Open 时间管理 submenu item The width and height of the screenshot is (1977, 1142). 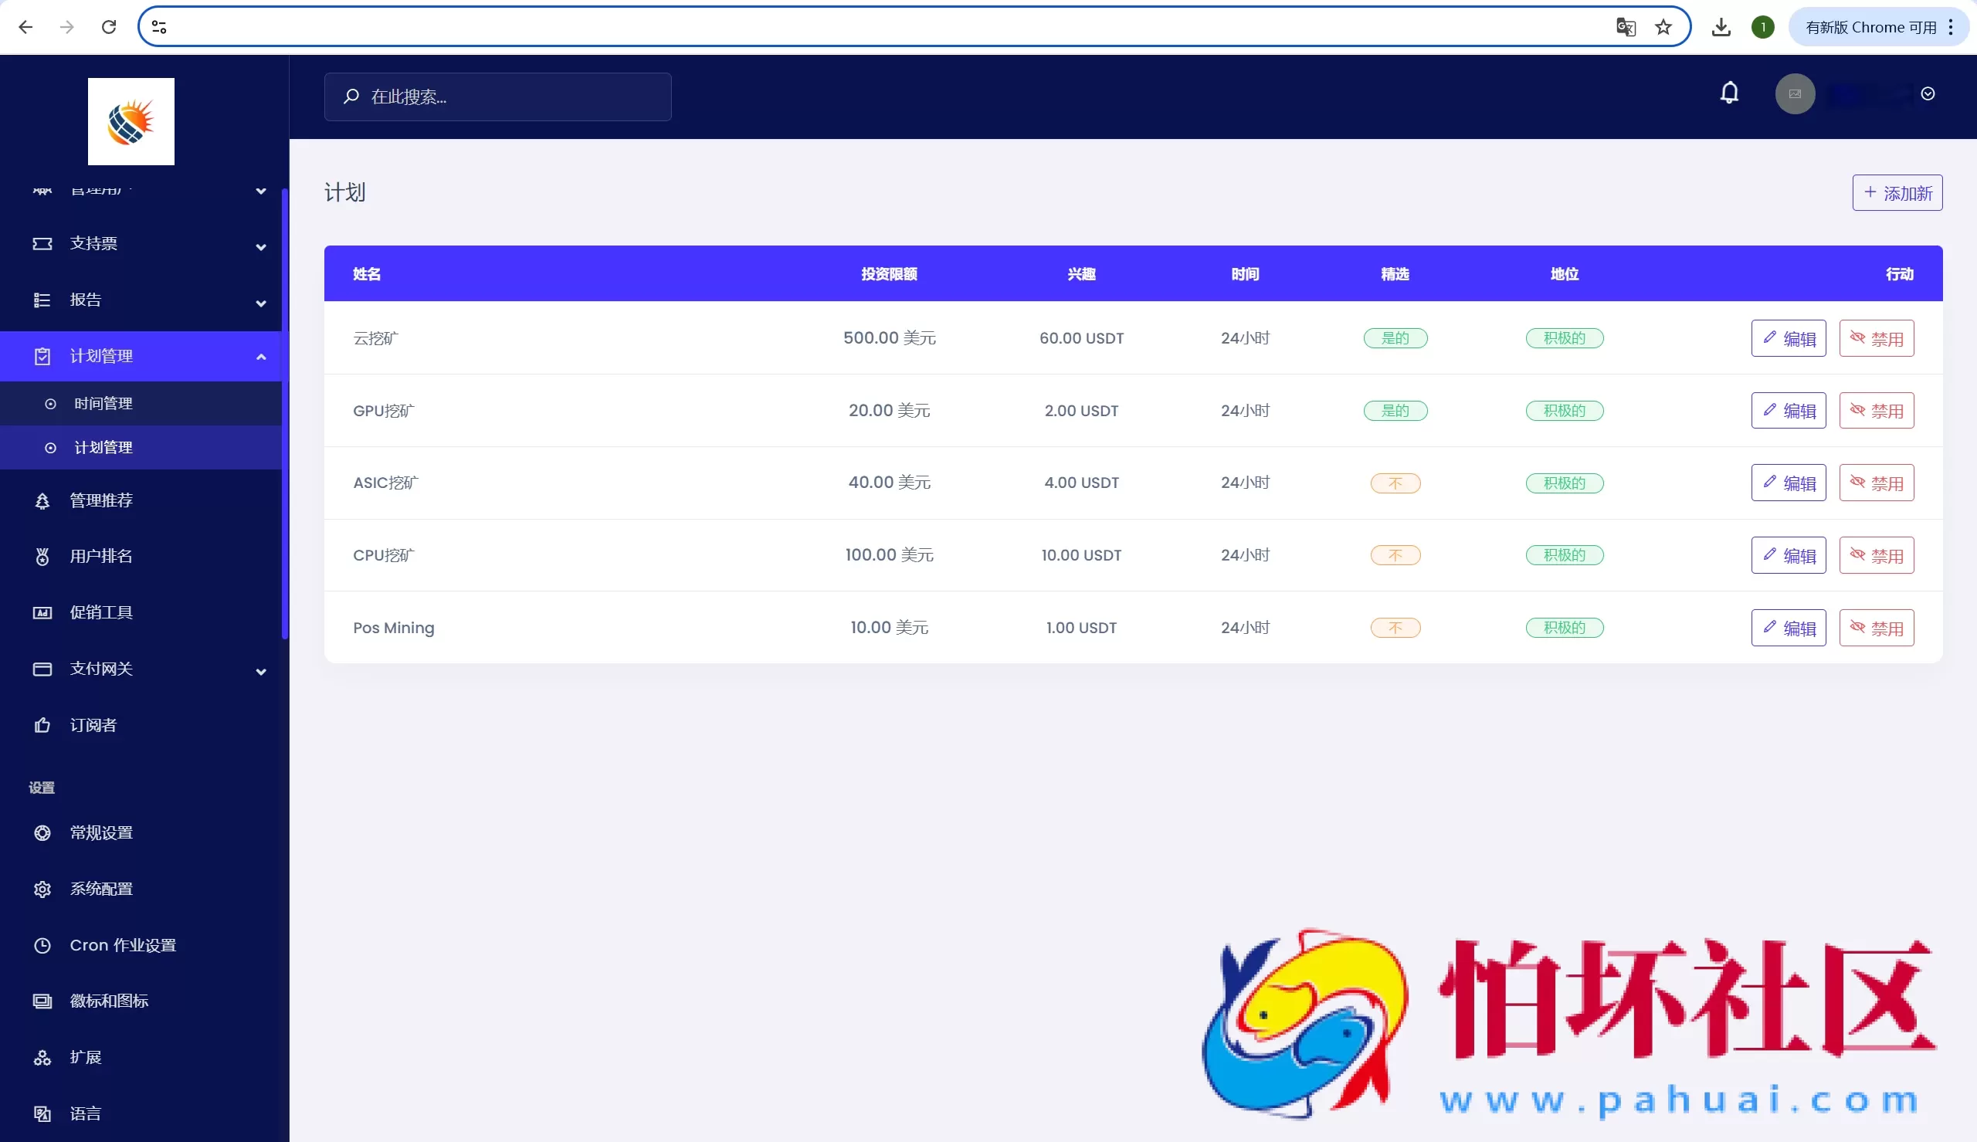103,403
